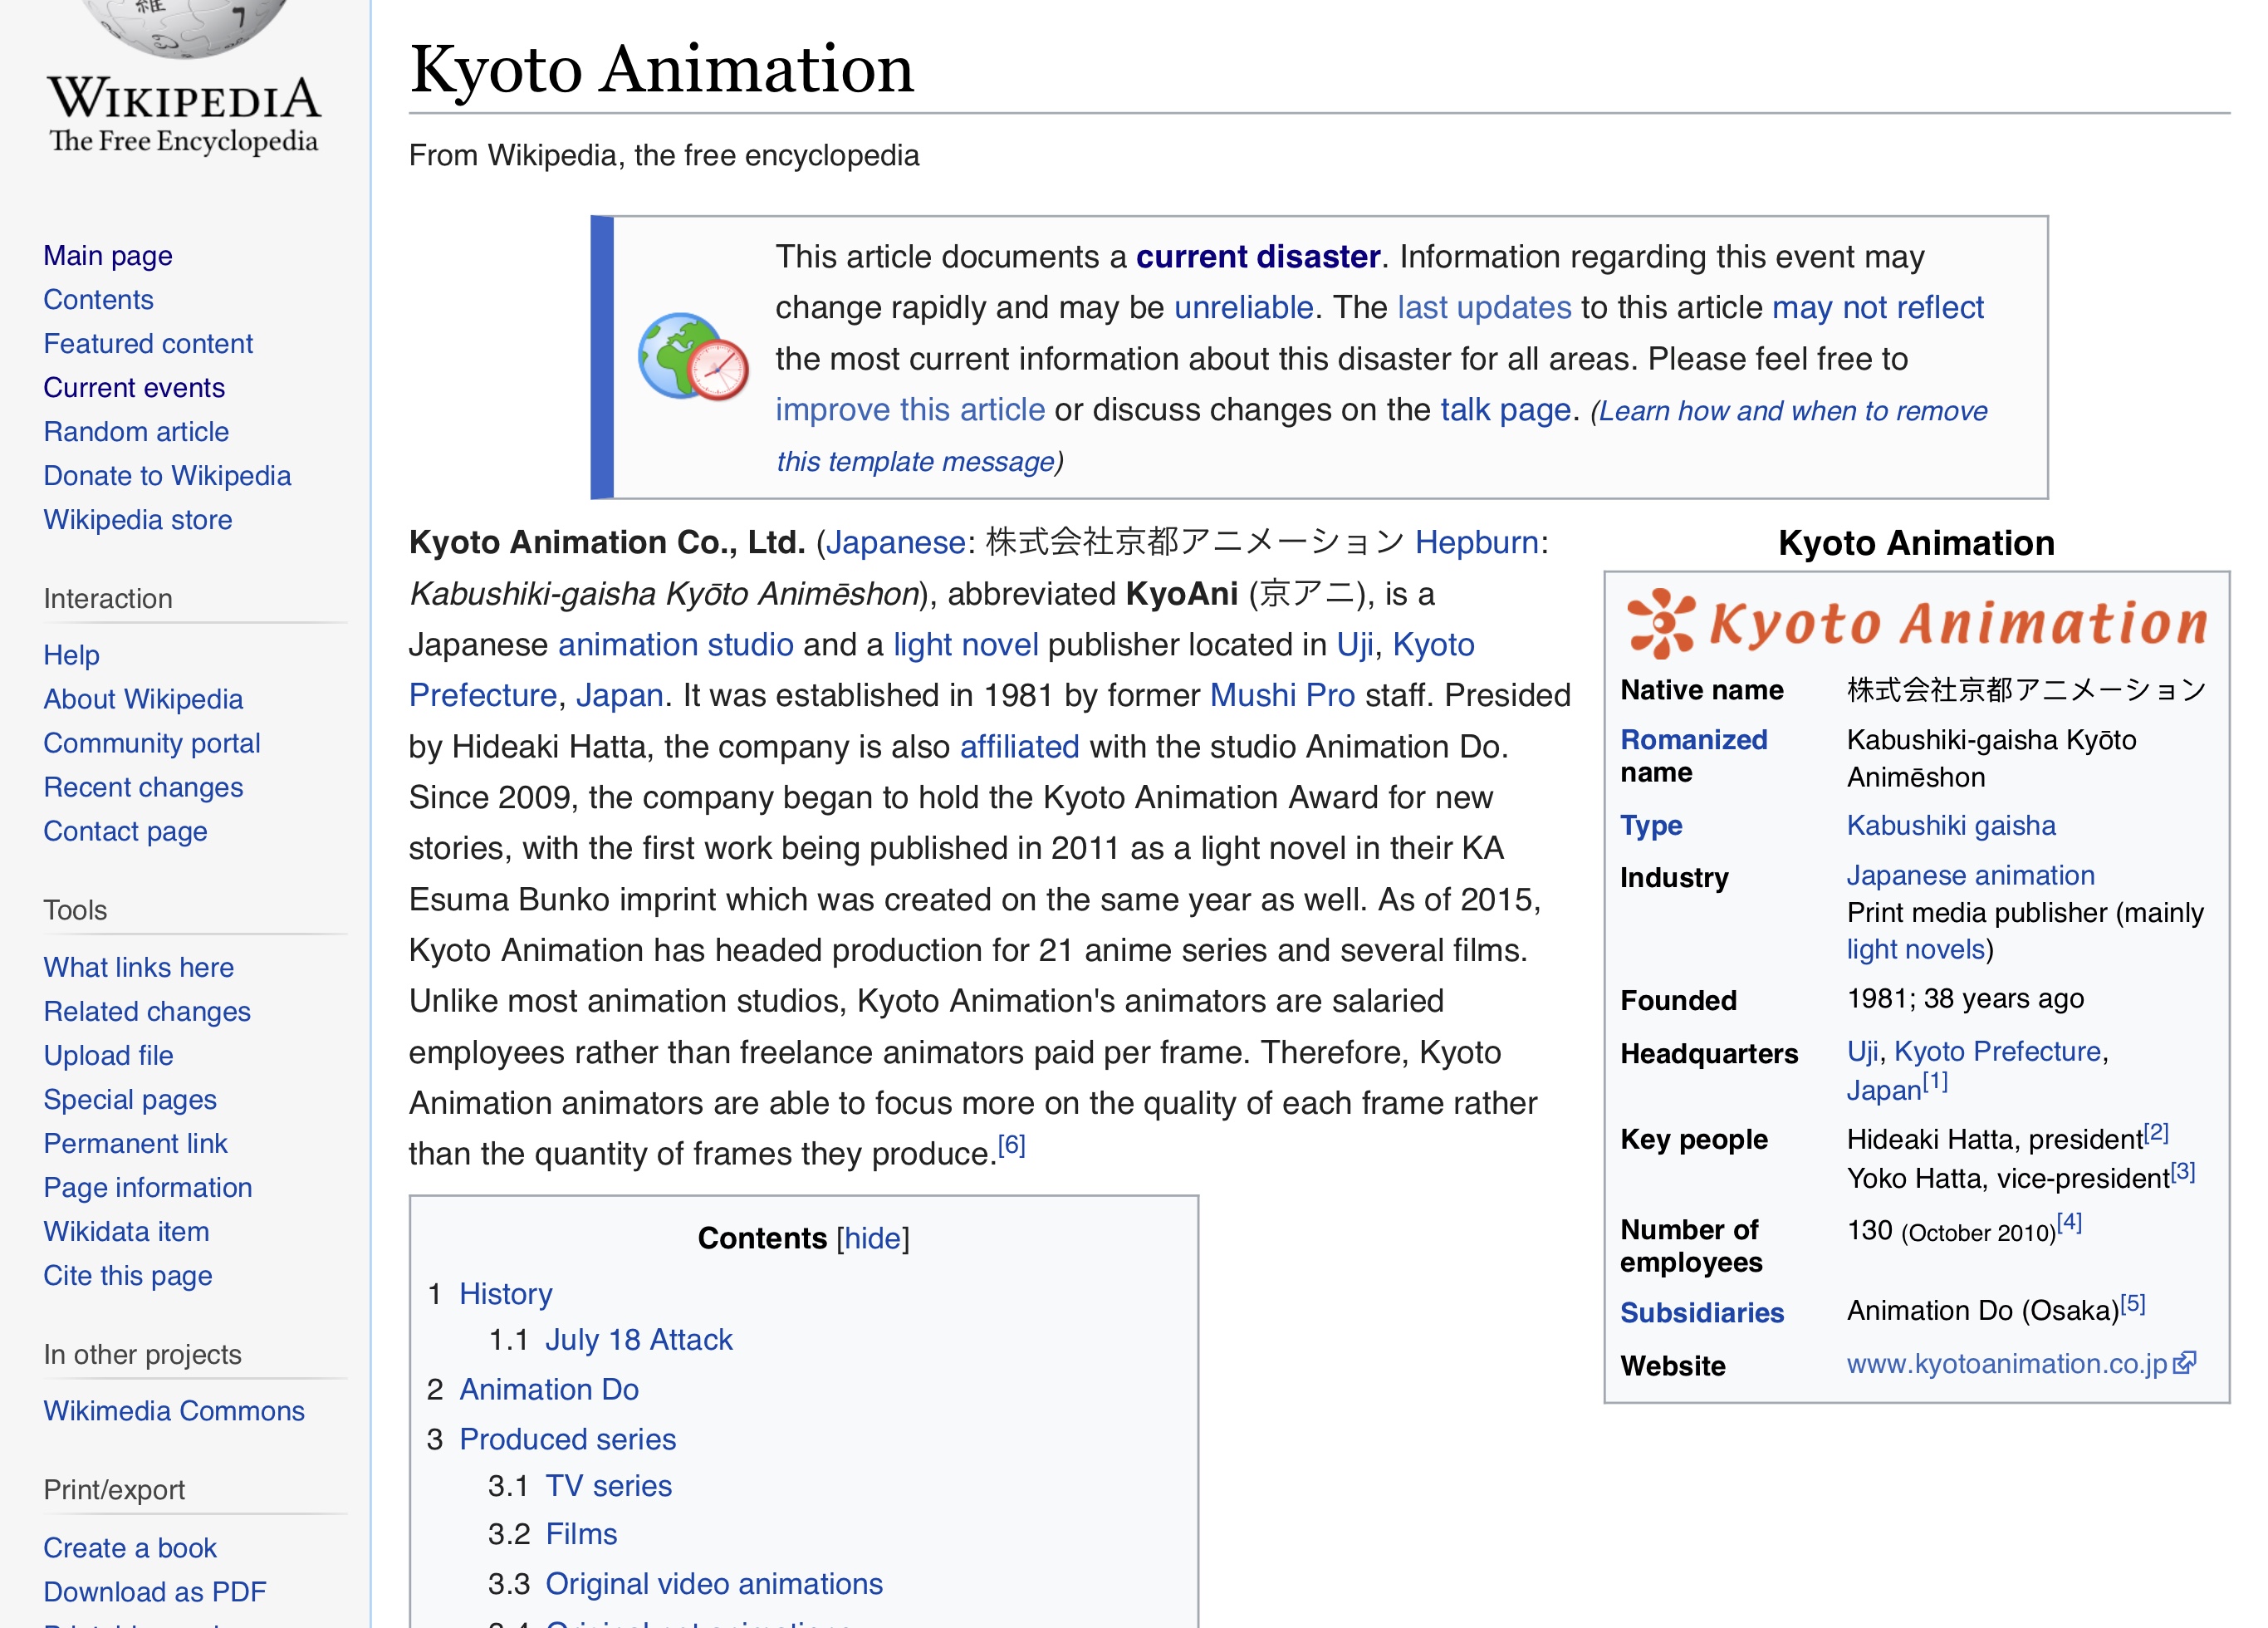Open the Contact page
Viewport: 2268px width, 1628px height.
pyautogui.click(x=125, y=831)
